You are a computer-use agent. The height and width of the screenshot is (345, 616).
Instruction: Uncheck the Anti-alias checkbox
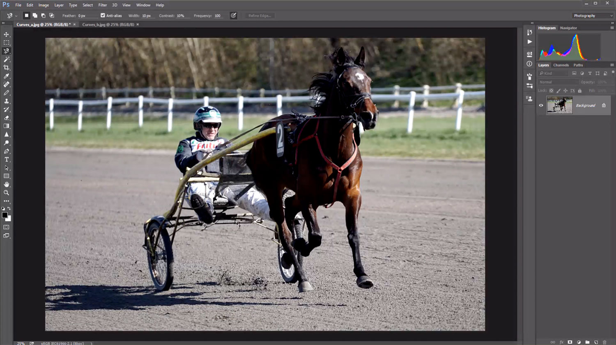[x=103, y=16]
